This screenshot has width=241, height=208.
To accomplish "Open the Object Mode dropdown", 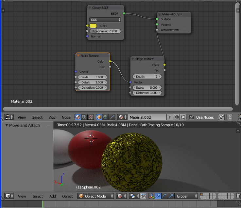I will point(96,196).
